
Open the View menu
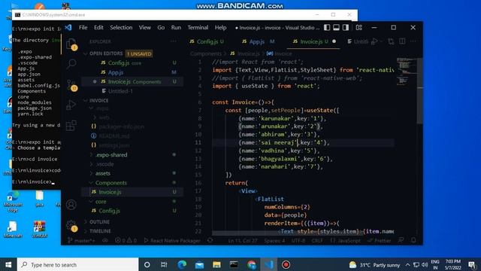145,28
